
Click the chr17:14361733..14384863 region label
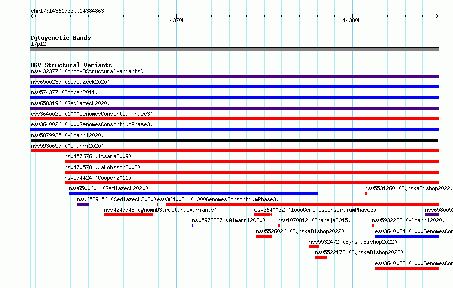[67, 11]
